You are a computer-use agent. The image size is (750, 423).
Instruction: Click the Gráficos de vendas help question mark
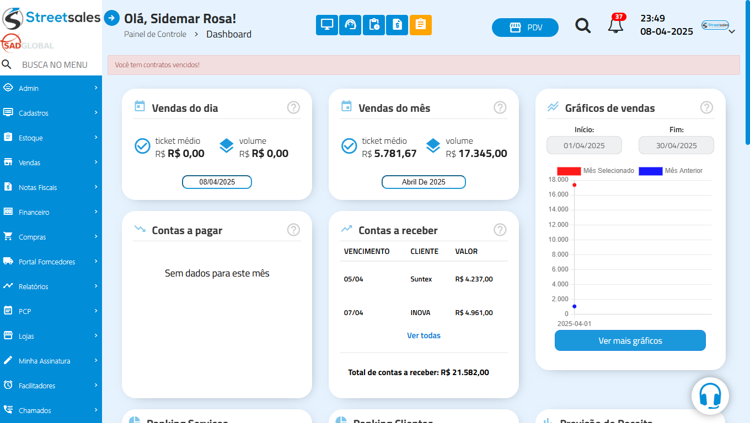[x=706, y=107]
